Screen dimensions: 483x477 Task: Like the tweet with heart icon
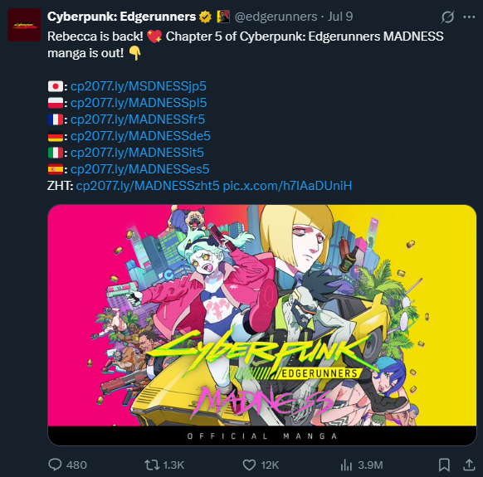point(249,465)
